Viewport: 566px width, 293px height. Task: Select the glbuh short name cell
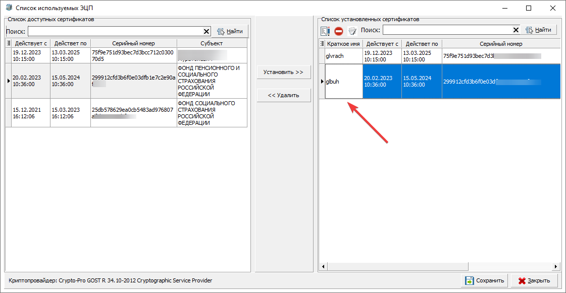click(x=344, y=82)
